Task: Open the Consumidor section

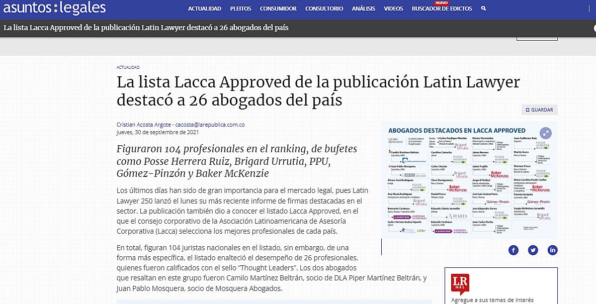Action: tap(278, 9)
